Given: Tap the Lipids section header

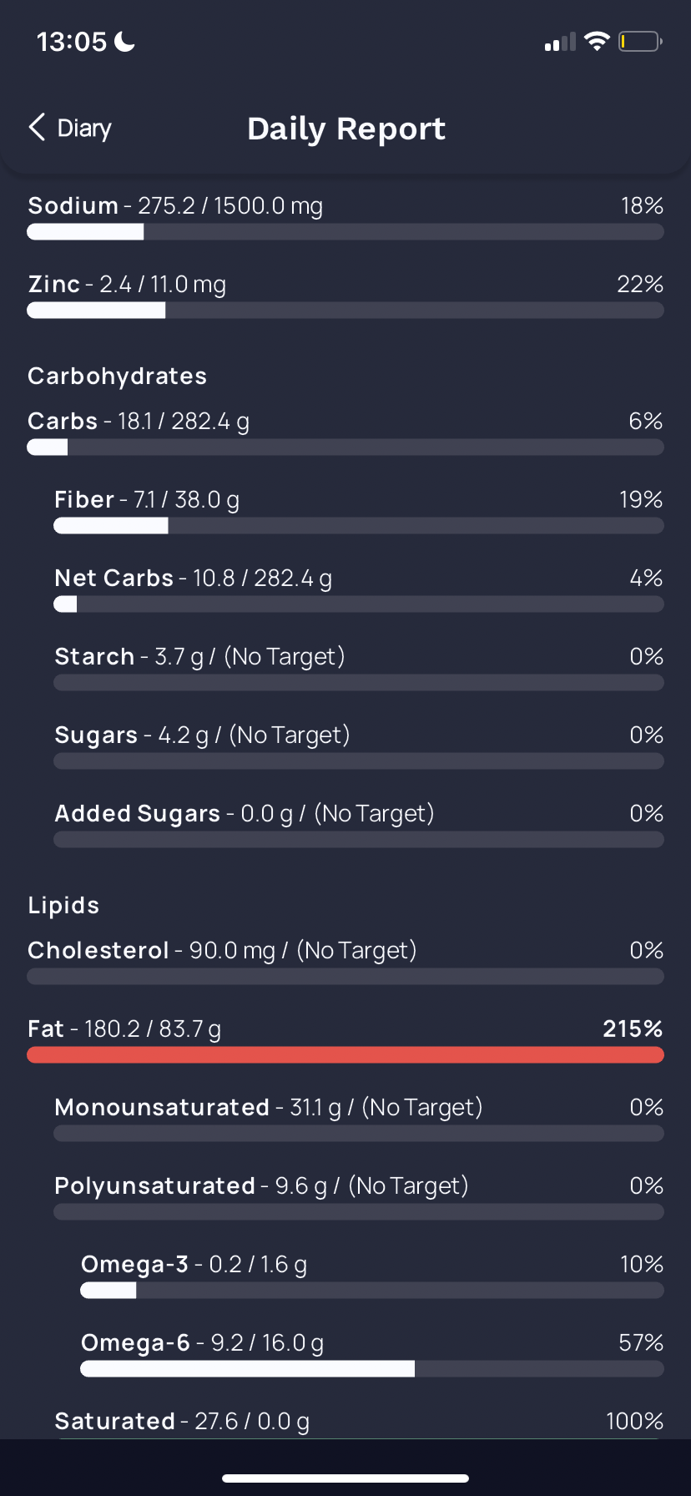Looking at the screenshot, I should (63, 905).
